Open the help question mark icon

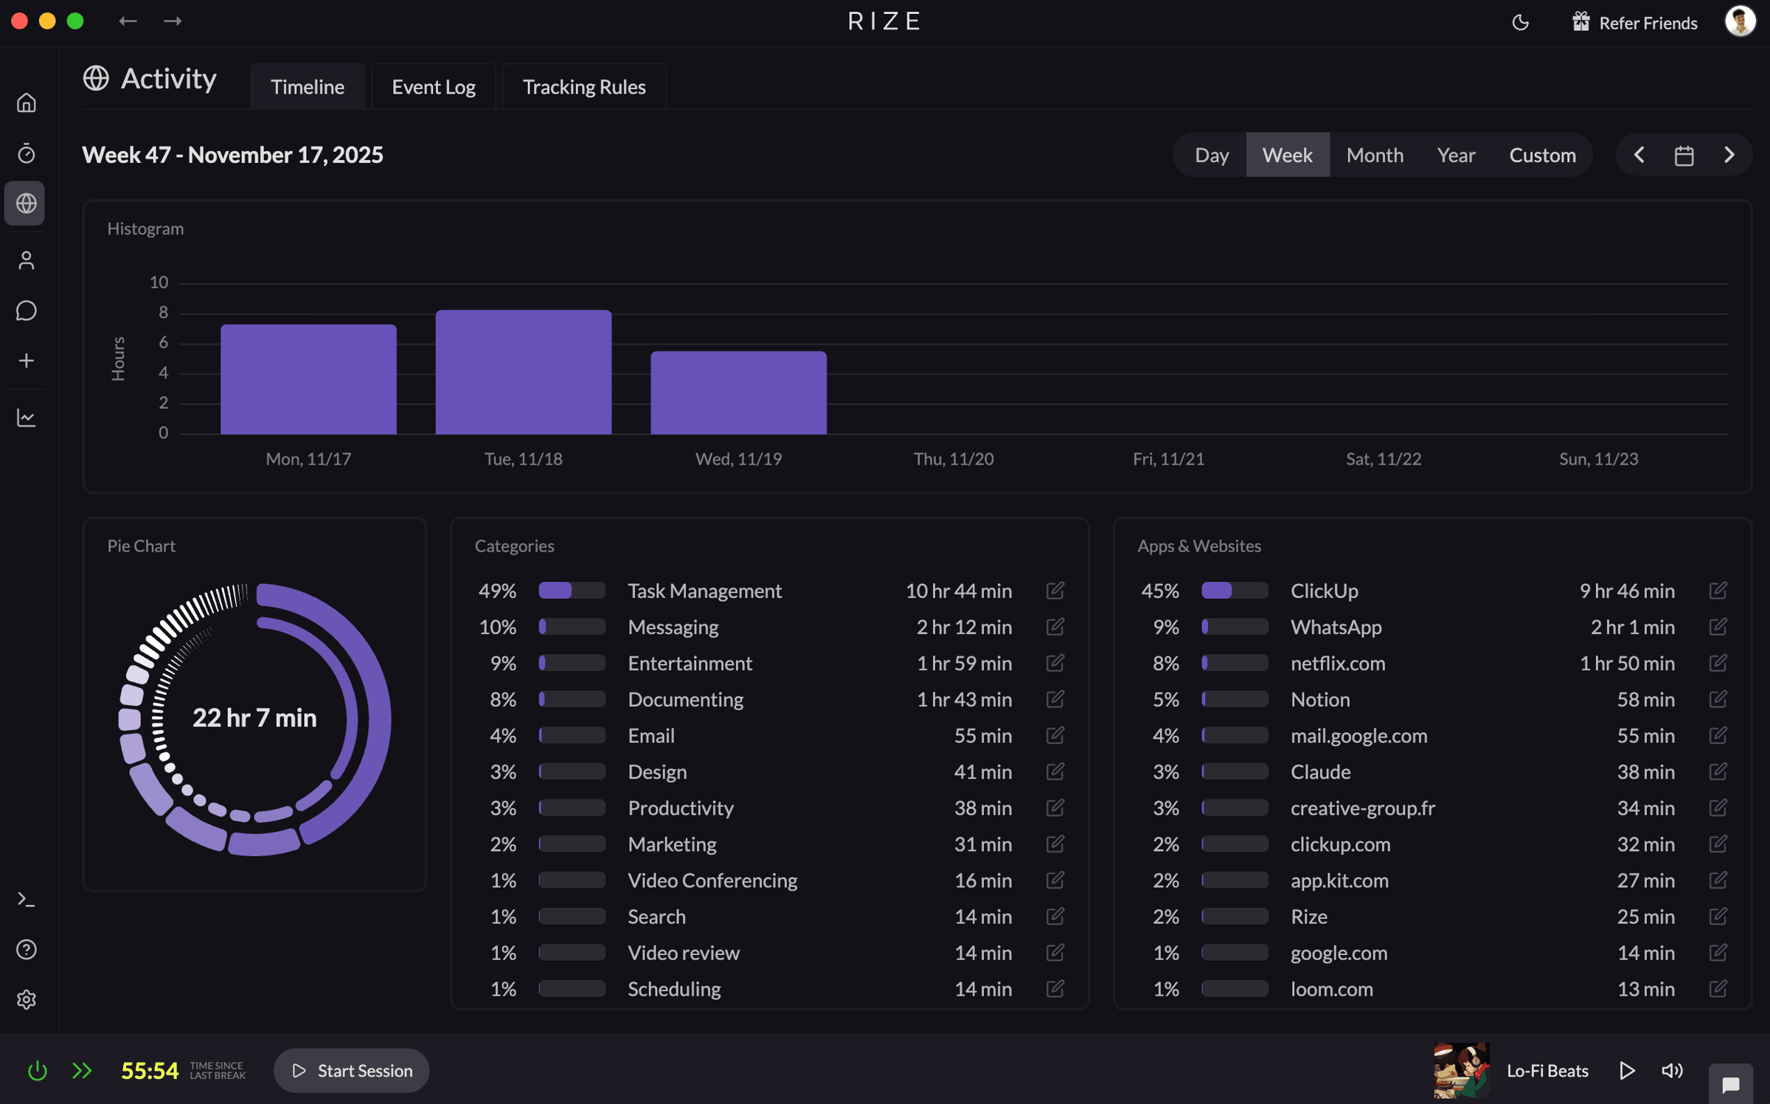[27, 949]
